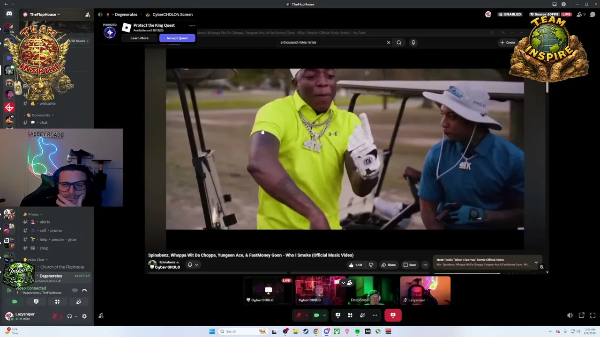Open the help people grow channel

pyautogui.click(x=58, y=239)
